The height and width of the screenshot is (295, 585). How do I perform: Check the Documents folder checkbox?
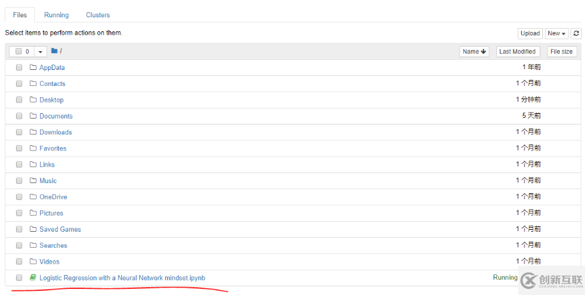pyautogui.click(x=19, y=116)
